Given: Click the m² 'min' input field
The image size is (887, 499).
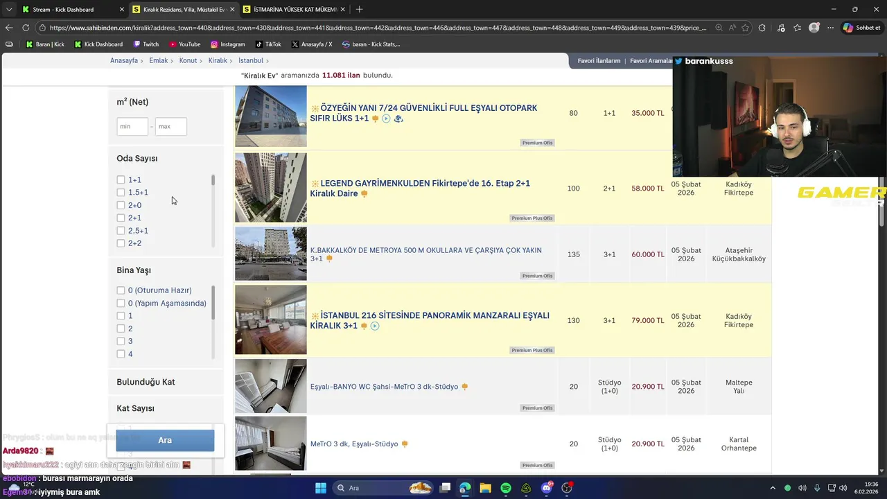Looking at the screenshot, I should tap(132, 126).
